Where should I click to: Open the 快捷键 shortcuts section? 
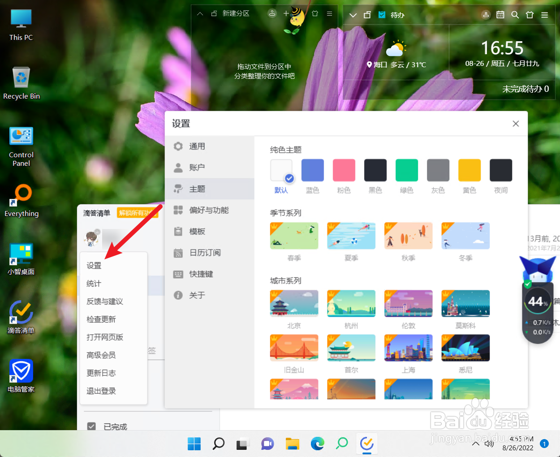click(x=209, y=274)
